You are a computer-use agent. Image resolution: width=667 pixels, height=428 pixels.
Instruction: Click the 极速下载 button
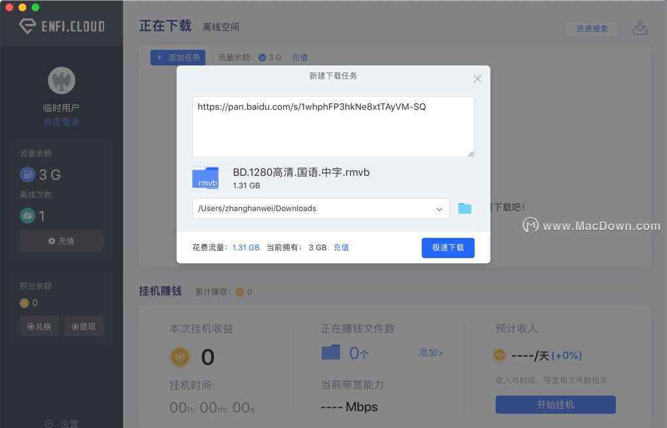click(448, 248)
